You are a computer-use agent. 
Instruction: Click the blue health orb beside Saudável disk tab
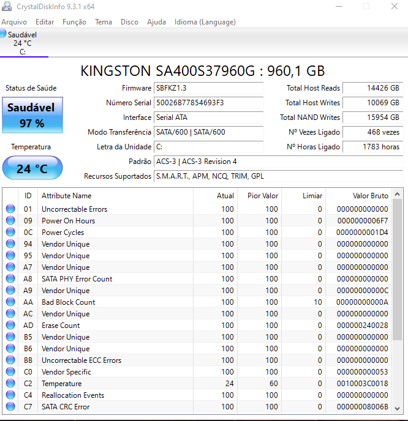coord(2,34)
